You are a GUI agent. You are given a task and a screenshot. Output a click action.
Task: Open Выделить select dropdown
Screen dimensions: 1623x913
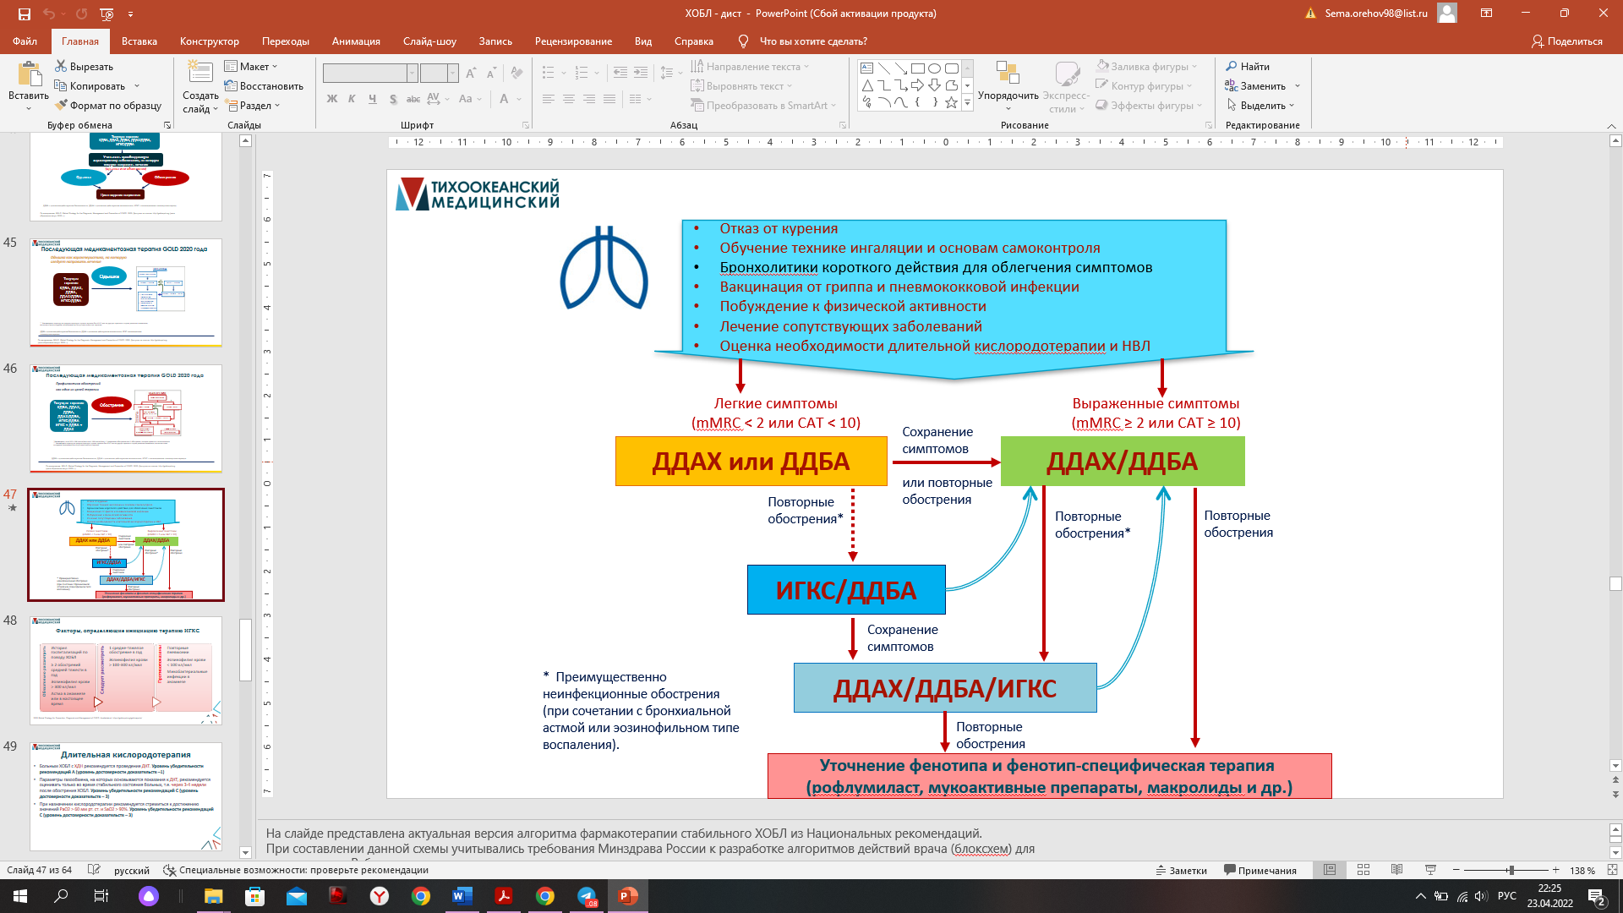pyautogui.click(x=1262, y=106)
